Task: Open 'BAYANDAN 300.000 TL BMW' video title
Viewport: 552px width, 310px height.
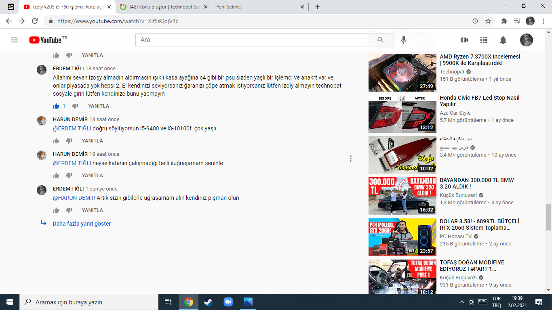Action: click(x=477, y=183)
